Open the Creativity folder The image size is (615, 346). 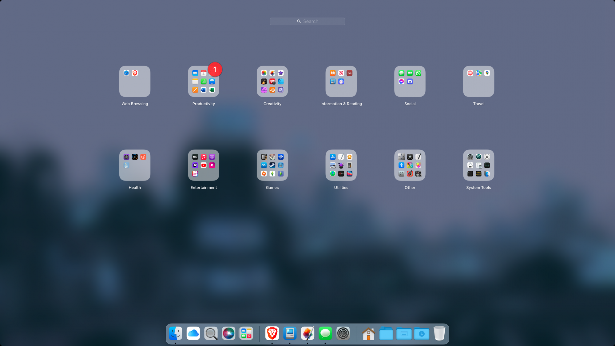272,82
